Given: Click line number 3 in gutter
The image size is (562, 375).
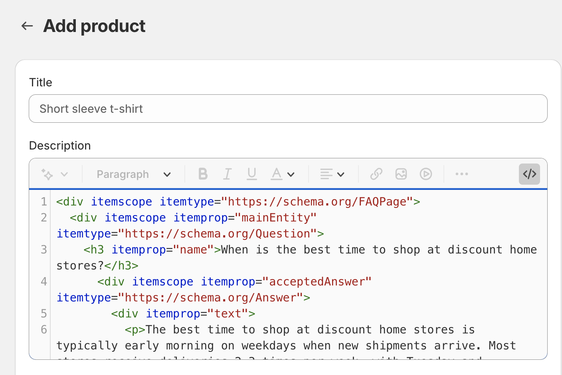Looking at the screenshot, I should click(44, 249).
